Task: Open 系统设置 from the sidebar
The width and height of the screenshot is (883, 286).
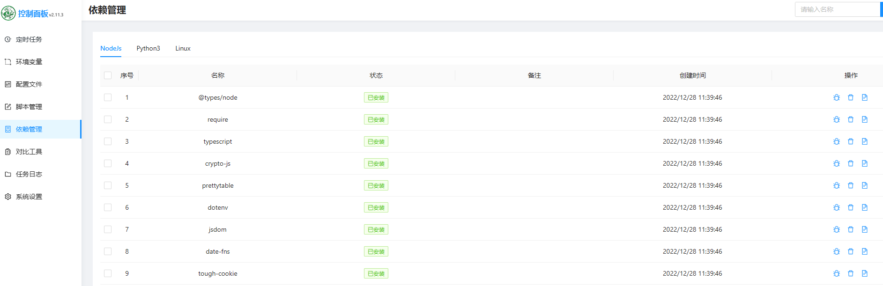Action: click(29, 197)
